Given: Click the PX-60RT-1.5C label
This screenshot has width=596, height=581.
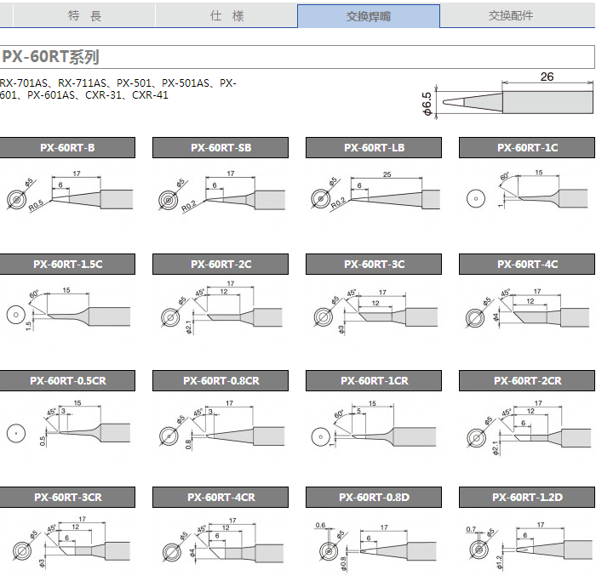Looking at the screenshot, I should (x=67, y=265).
